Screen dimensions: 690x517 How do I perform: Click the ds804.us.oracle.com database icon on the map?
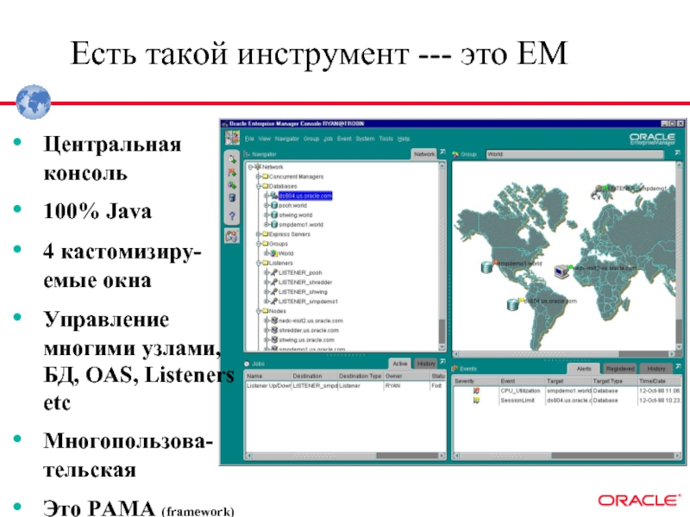pyautogui.click(x=512, y=304)
